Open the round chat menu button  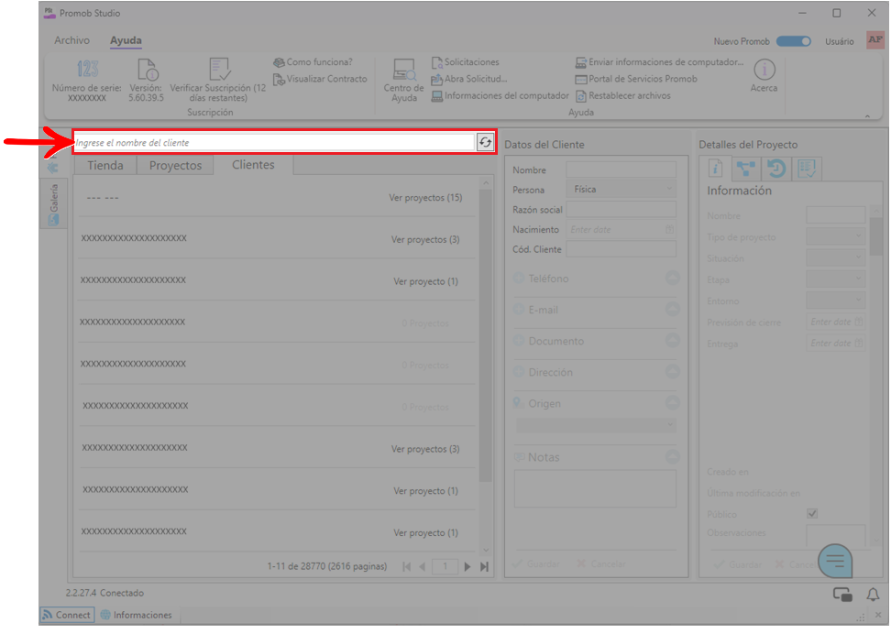835,562
